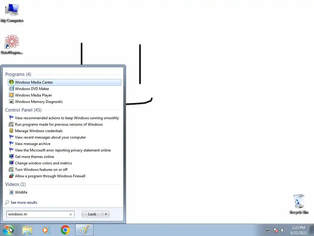Open Allow a program through Windows Firewall

click(64, 176)
